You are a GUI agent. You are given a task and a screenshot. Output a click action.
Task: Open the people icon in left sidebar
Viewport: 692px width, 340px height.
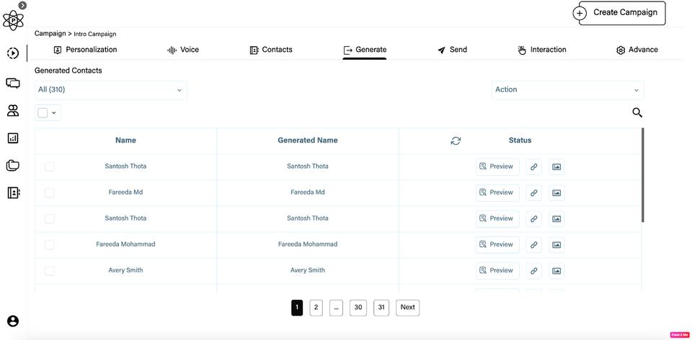tap(13, 111)
